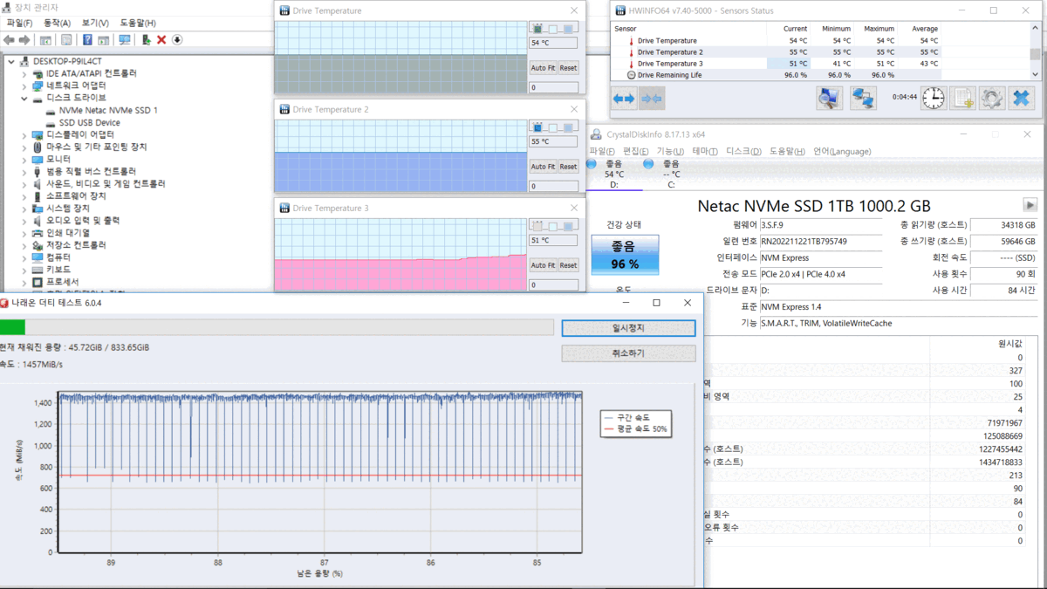The image size is (1047, 589).
Task: Select the 키보드 tree item
Action: coord(58,270)
